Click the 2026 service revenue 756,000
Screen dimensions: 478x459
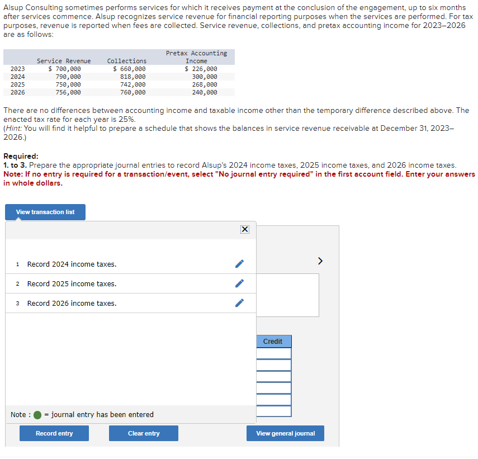(x=68, y=92)
